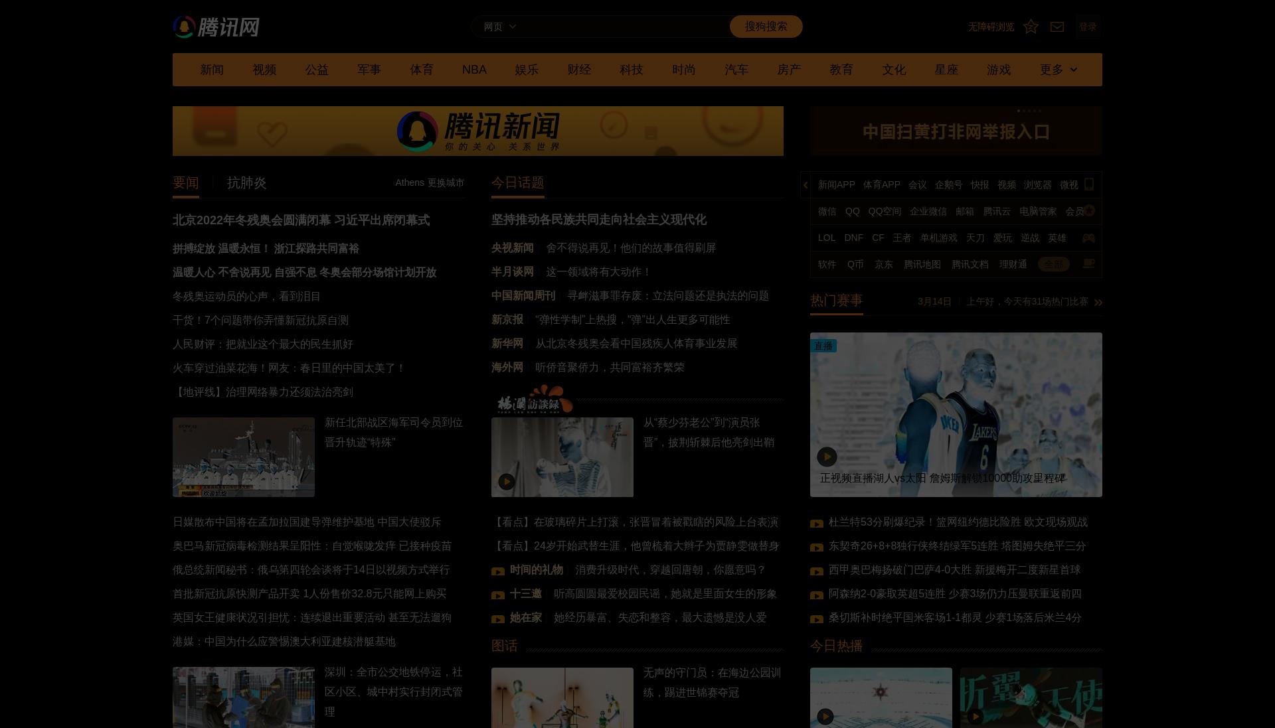Click the double-arrow next to hot matches
This screenshot has width=1275, height=728.
pos(1098,302)
